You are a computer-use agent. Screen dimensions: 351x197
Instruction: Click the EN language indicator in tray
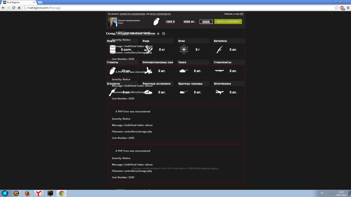pos(322,193)
